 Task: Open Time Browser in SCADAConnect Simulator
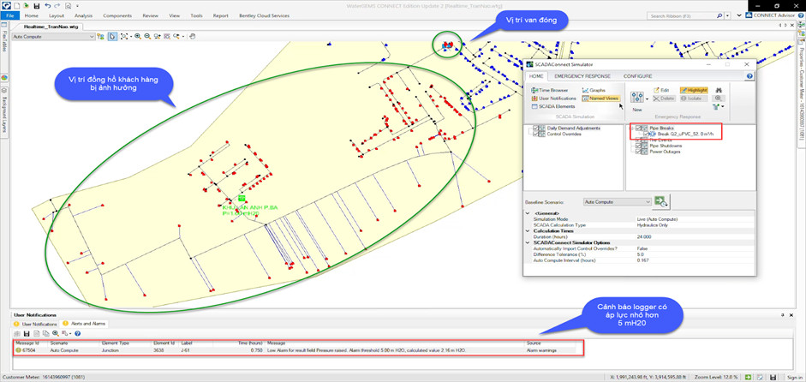(550, 91)
